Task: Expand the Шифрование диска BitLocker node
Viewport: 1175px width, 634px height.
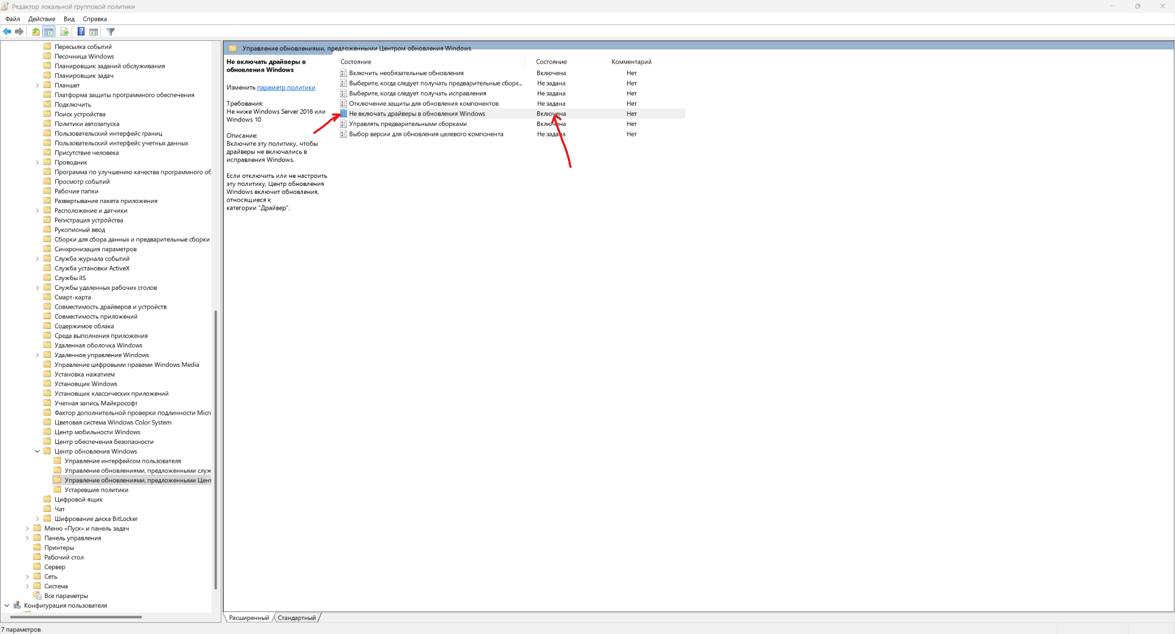Action: (37, 519)
